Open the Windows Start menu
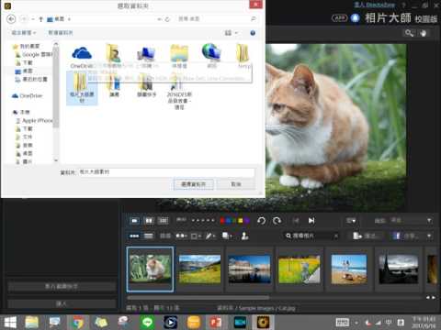The width and height of the screenshot is (441, 330). coord(10,323)
